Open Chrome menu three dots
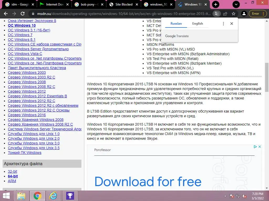The width and height of the screenshot is (269, 201). (263, 14)
